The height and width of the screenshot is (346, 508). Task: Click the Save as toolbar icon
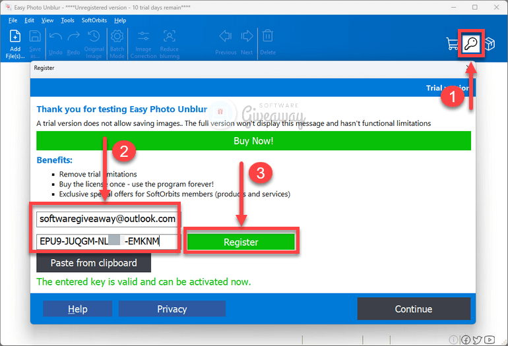35,36
